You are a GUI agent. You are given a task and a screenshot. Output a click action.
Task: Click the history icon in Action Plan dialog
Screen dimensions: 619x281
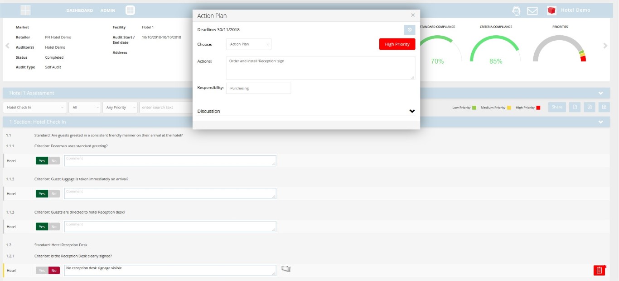coord(409,30)
